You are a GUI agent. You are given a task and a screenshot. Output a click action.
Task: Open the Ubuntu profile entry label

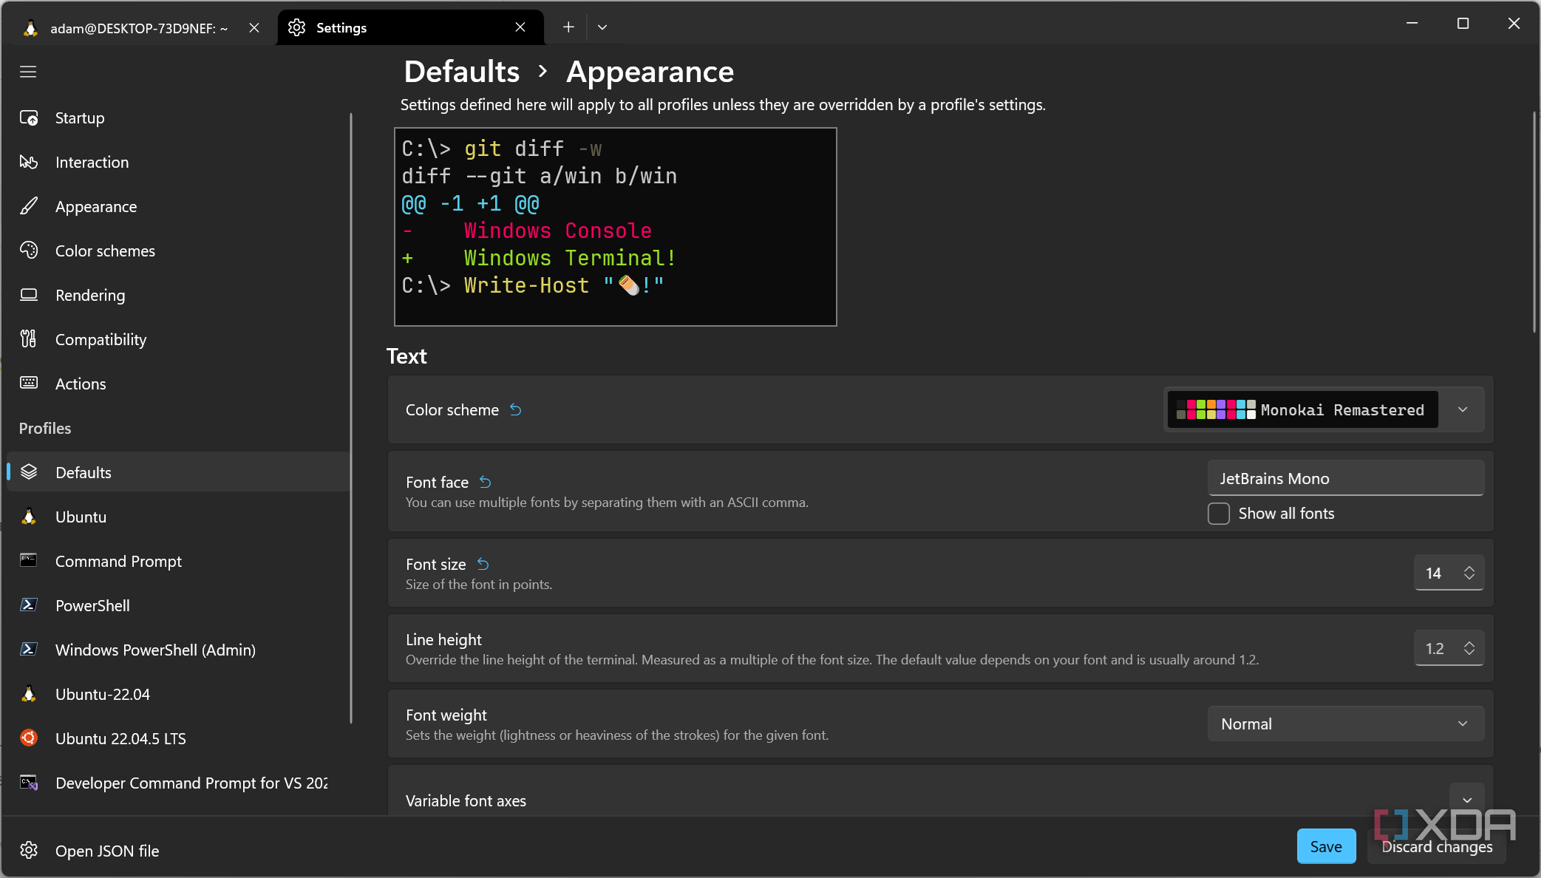(x=81, y=517)
